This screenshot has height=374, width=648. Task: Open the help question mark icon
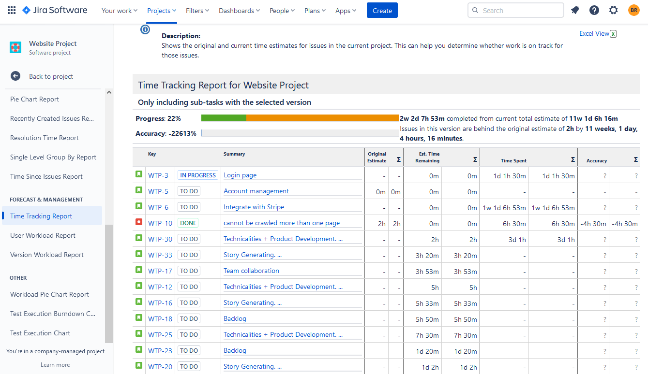tap(594, 10)
